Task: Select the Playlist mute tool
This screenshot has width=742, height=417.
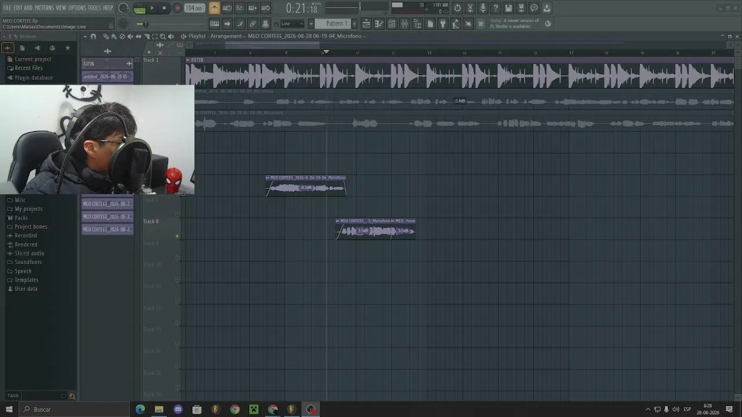Action: coord(130,36)
